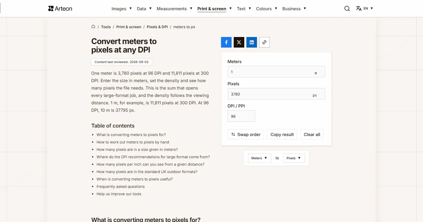This screenshot has width=423, height=222.
Task: Share the page on X
Action: pos(239,42)
